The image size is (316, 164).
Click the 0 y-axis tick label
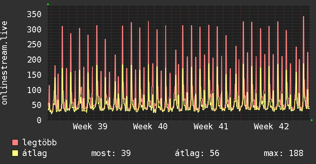coord(39,120)
